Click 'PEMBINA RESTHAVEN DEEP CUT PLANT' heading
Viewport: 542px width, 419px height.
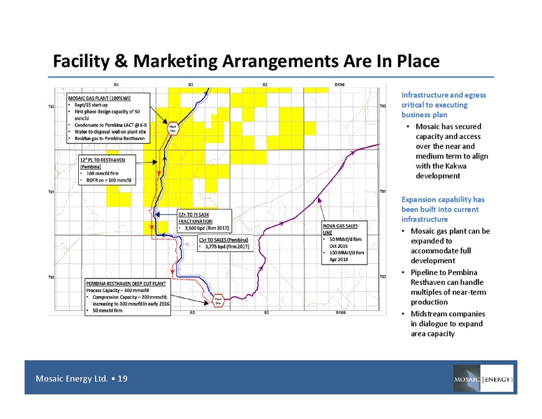126,284
